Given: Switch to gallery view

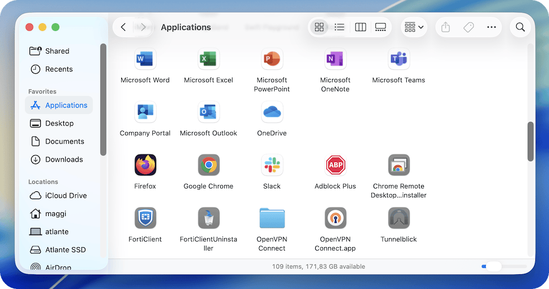Looking at the screenshot, I should 380,27.
